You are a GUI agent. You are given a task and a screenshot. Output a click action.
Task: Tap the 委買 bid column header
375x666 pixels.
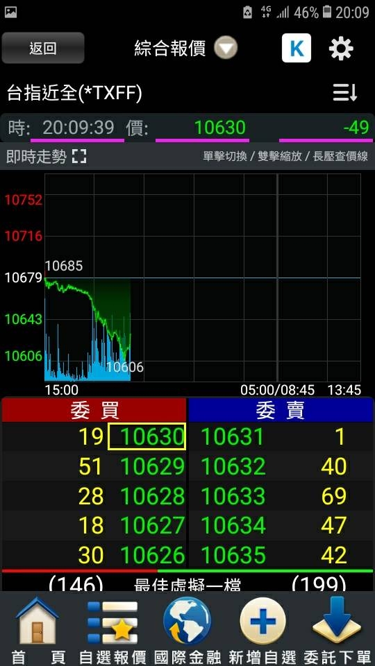(94, 410)
